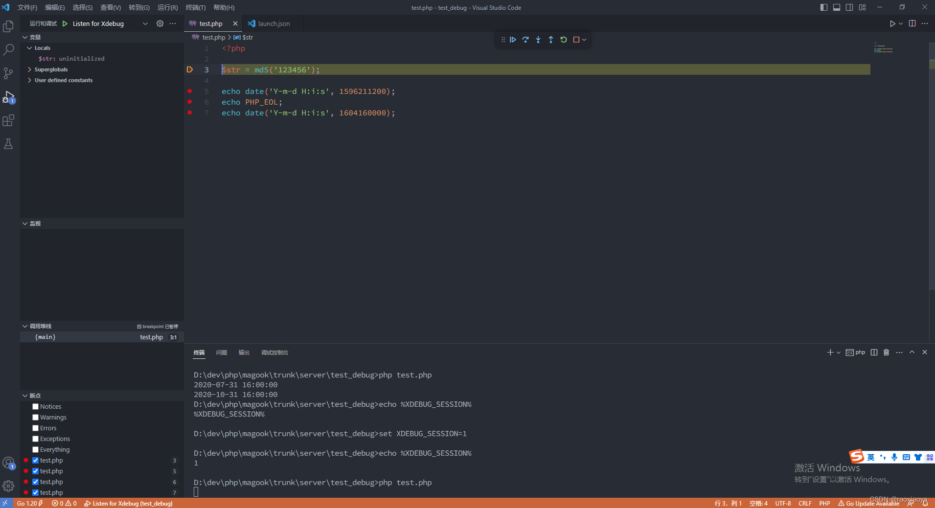Stop the debug session
Screen dimensions: 935x508
tap(577, 40)
